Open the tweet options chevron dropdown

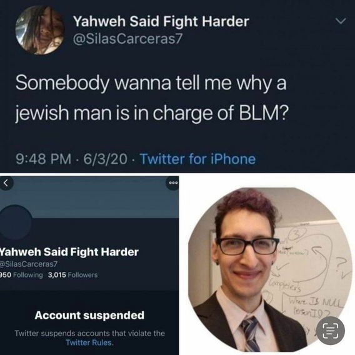340,21
